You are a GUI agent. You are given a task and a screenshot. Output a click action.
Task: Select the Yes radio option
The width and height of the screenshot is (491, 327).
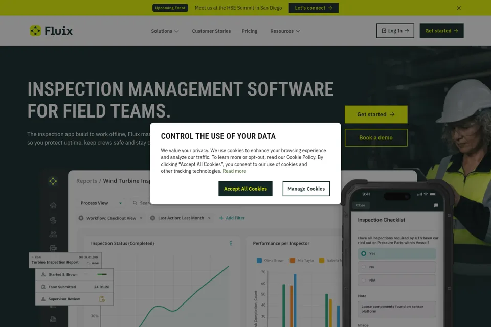coord(396,253)
